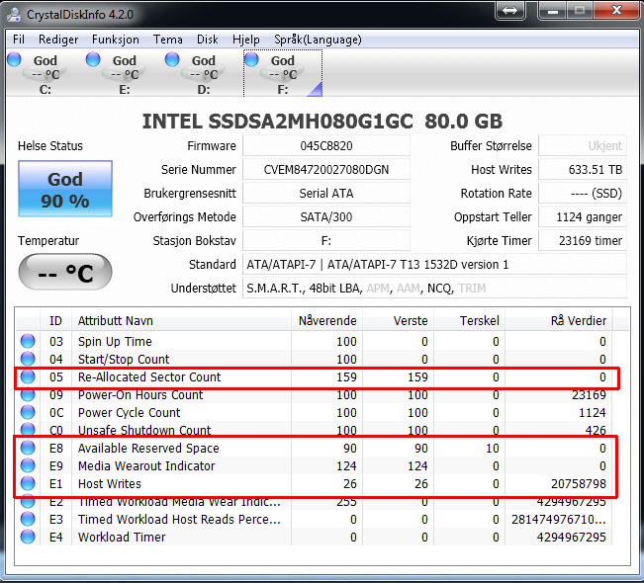Click the Serial ATA interface field

(x=326, y=194)
